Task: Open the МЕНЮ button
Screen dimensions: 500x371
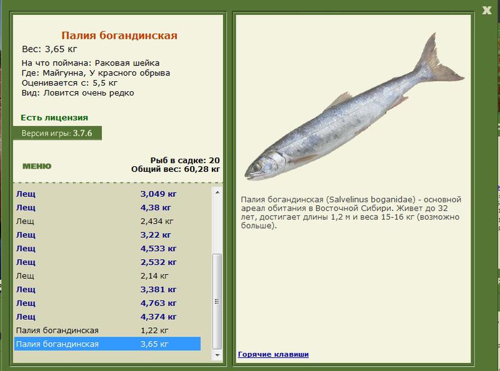Action: [37, 166]
